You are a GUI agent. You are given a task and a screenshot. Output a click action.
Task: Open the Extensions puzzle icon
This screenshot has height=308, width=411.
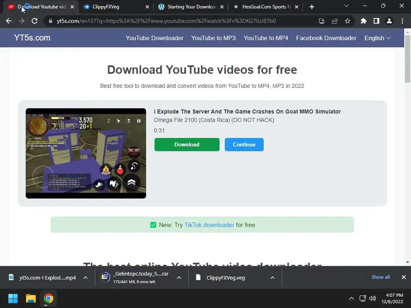363,21
